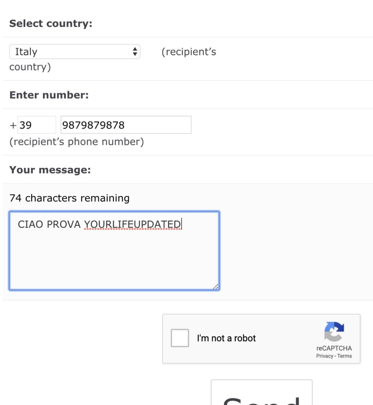Tick the "I'm not a robot" checkbox
The width and height of the screenshot is (373, 405).
pos(180,338)
